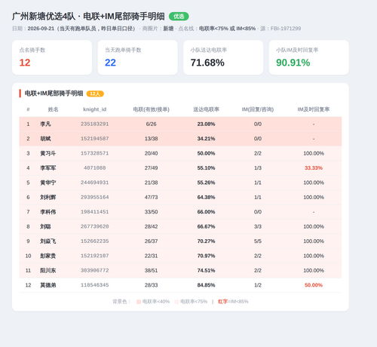Click knight_id 152662235
377x347 pixels.
(x=95, y=241)
